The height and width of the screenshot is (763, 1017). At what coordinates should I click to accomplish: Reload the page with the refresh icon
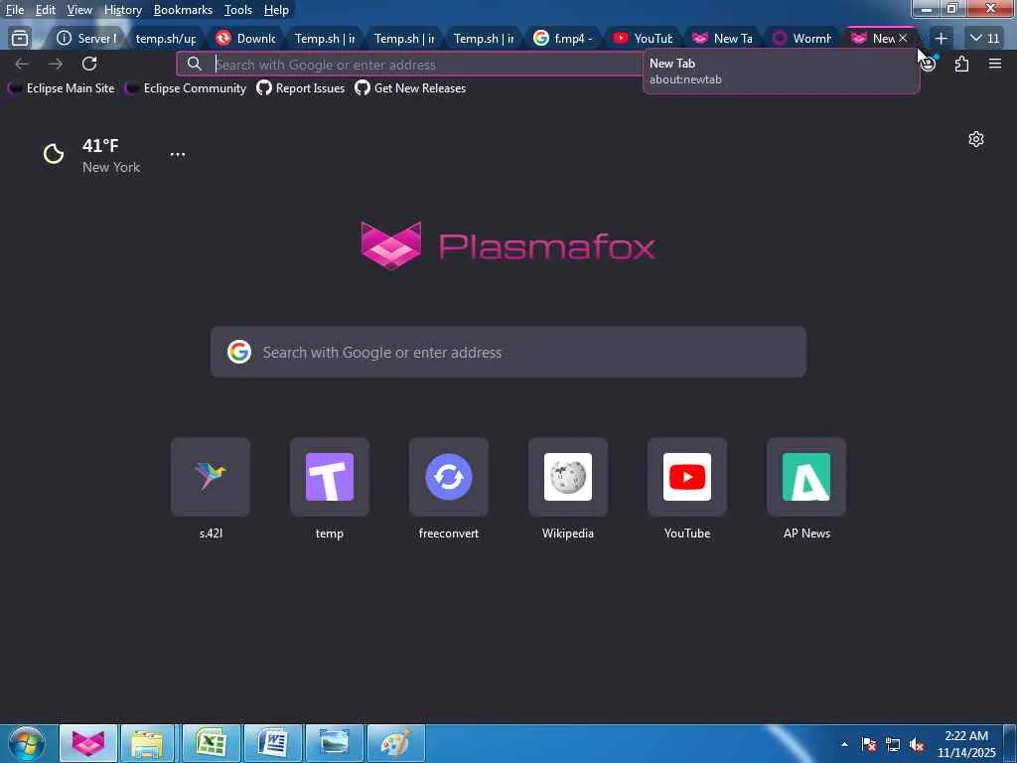[x=89, y=64]
